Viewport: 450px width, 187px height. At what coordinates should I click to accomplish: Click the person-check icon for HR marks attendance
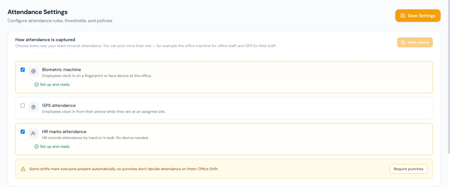(x=33, y=133)
